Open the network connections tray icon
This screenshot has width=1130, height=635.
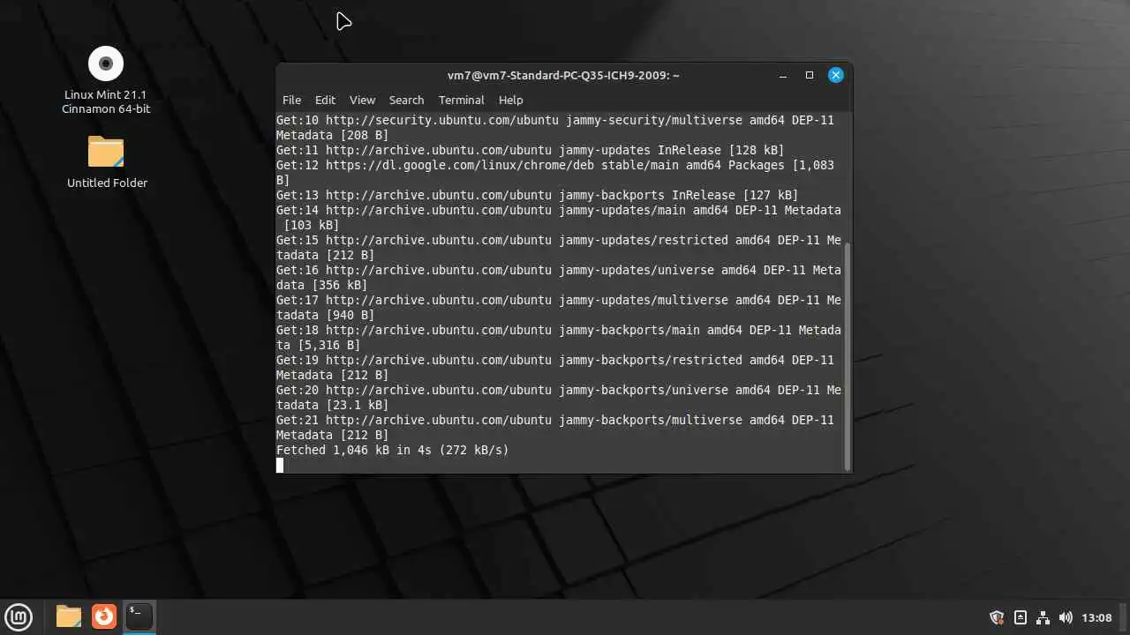1043,617
